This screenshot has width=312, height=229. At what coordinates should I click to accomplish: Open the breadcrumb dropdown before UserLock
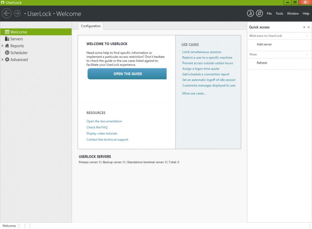click(x=25, y=14)
